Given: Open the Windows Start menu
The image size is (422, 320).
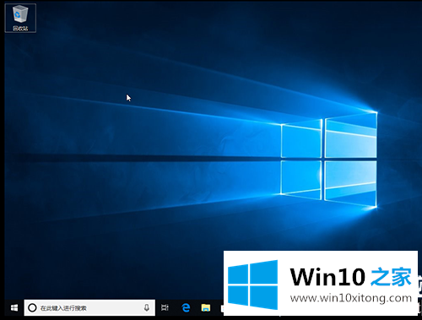Looking at the screenshot, I should point(14,308).
